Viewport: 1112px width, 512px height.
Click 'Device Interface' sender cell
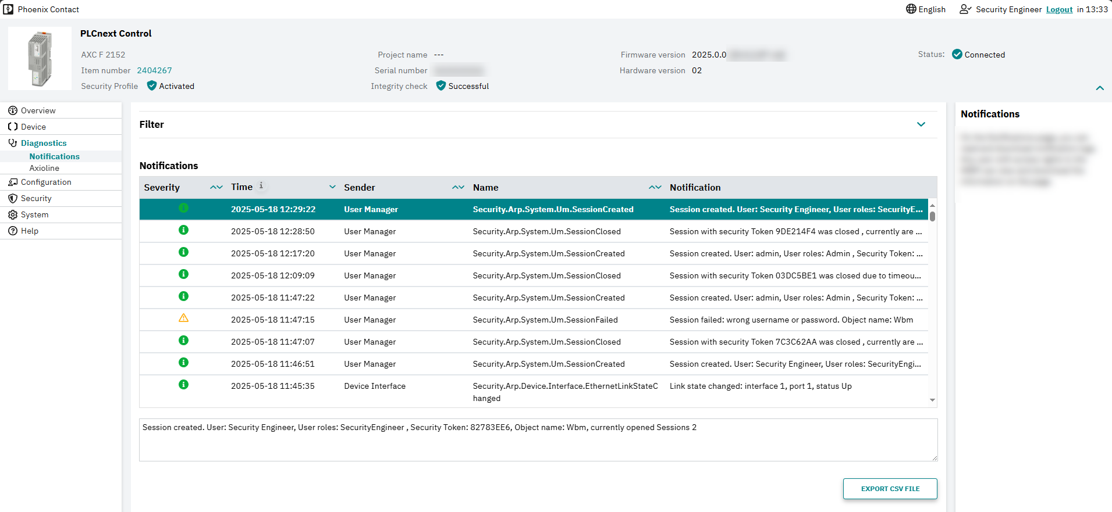click(375, 386)
